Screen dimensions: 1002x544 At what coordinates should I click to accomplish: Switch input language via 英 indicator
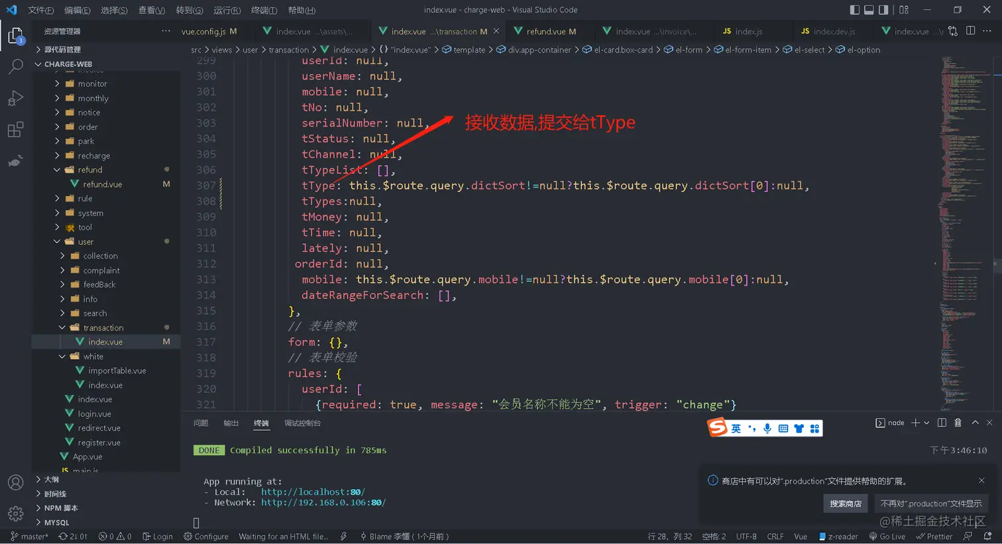[736, 427]
